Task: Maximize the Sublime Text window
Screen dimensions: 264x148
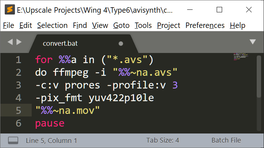Action: (x=219, y=10)
